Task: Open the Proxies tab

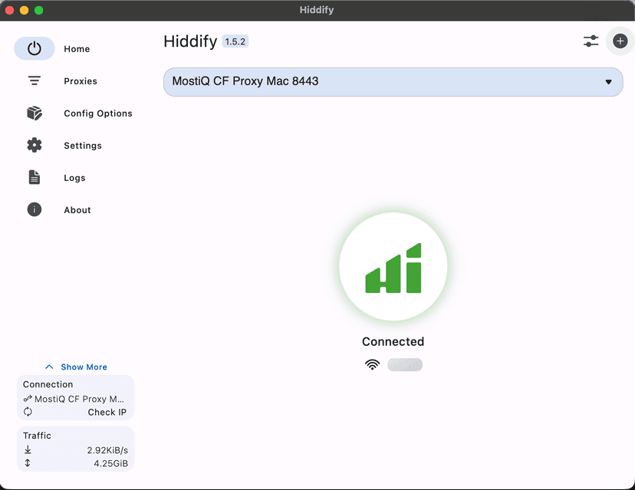Action: [x=81, y=81]
